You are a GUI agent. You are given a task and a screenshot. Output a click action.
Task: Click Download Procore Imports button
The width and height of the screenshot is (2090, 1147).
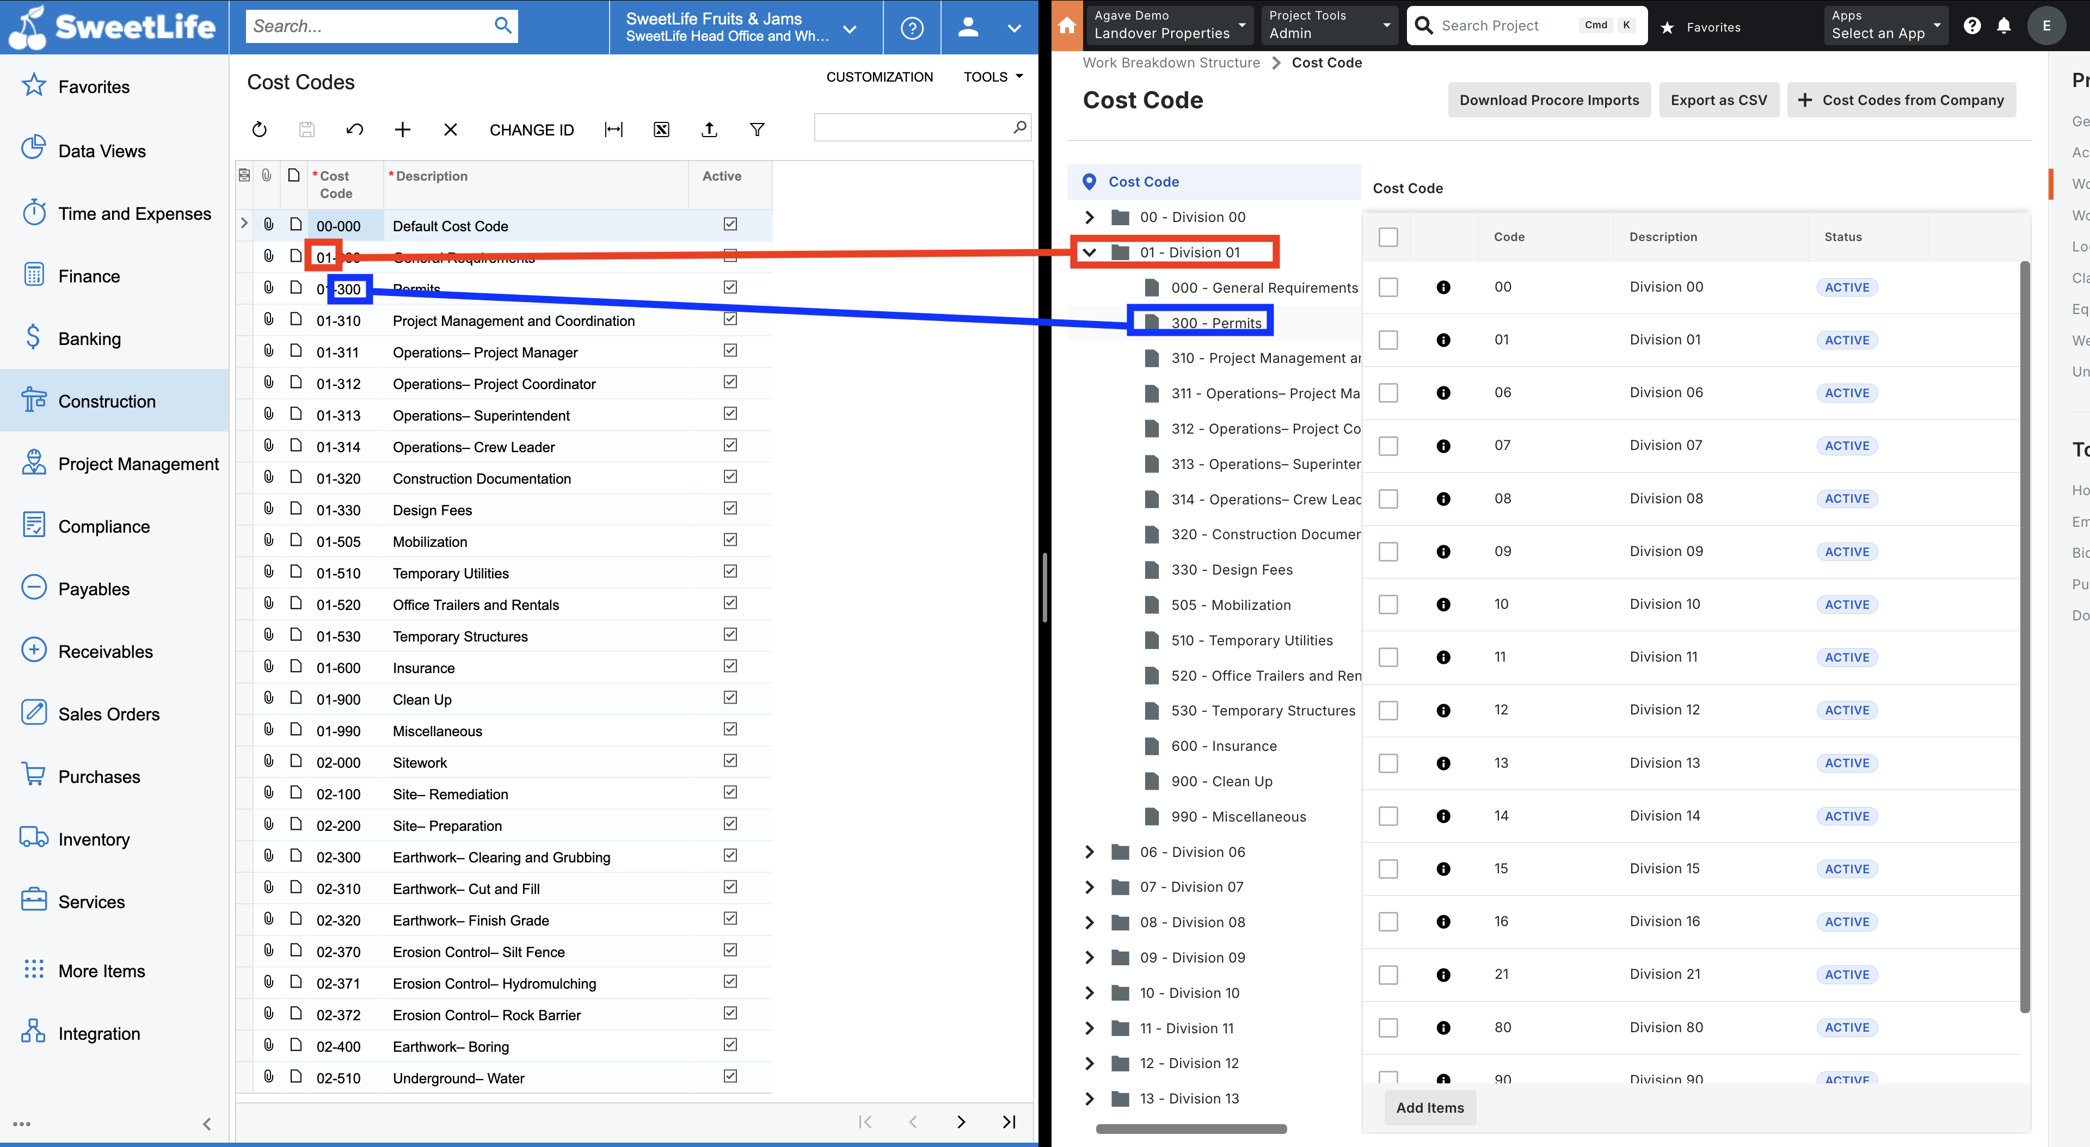pyautogui.click(x=1549, y=100)
